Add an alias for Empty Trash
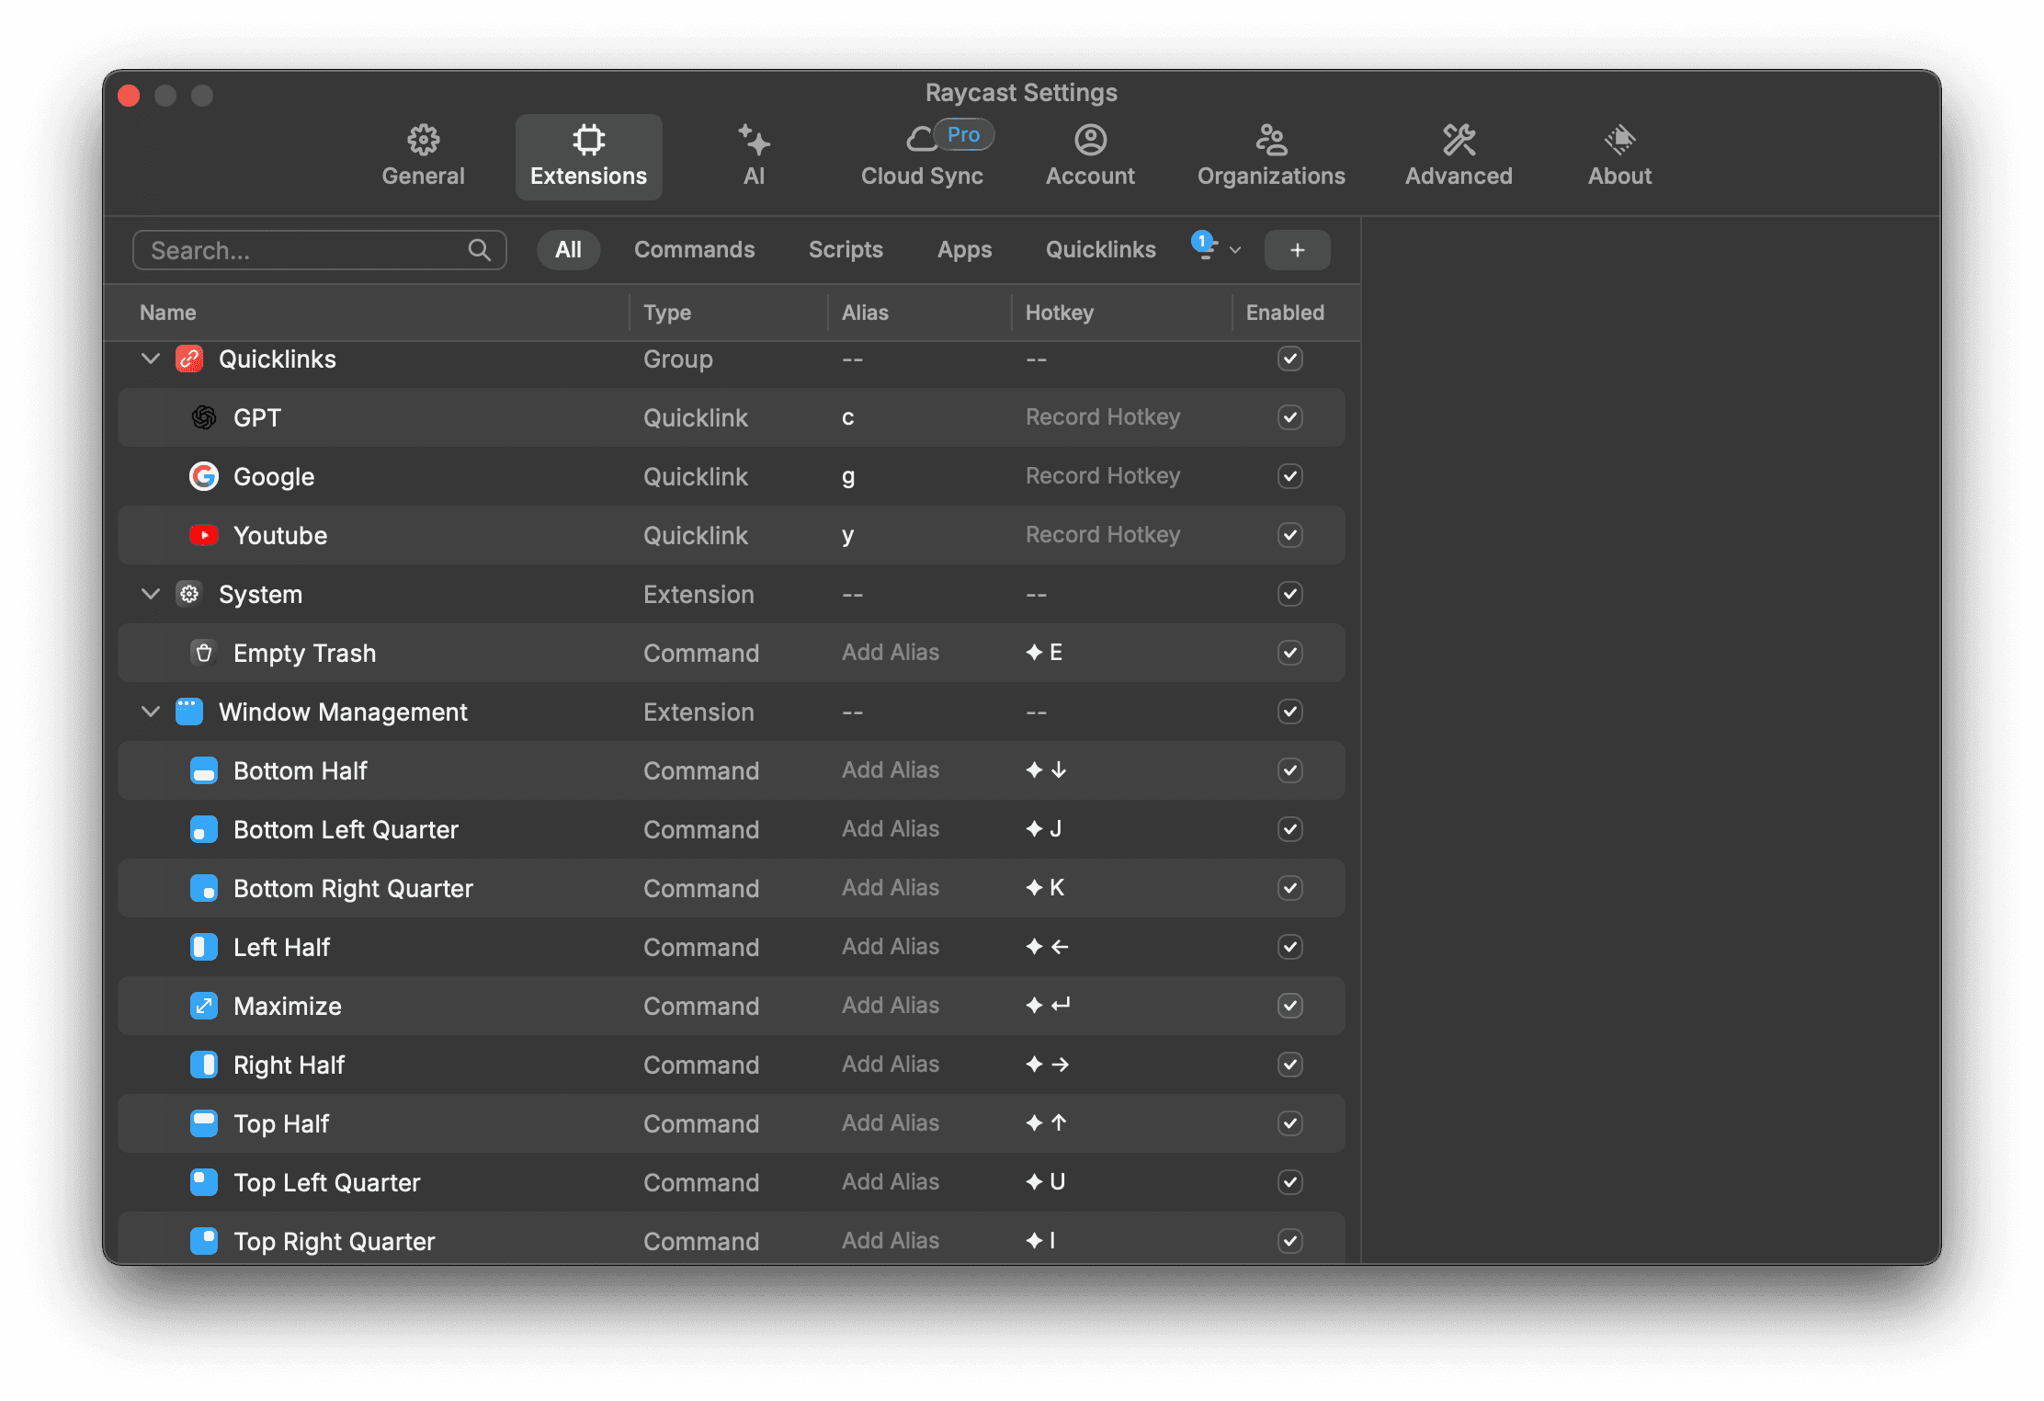2044x1401 pixels. [890, 653]
